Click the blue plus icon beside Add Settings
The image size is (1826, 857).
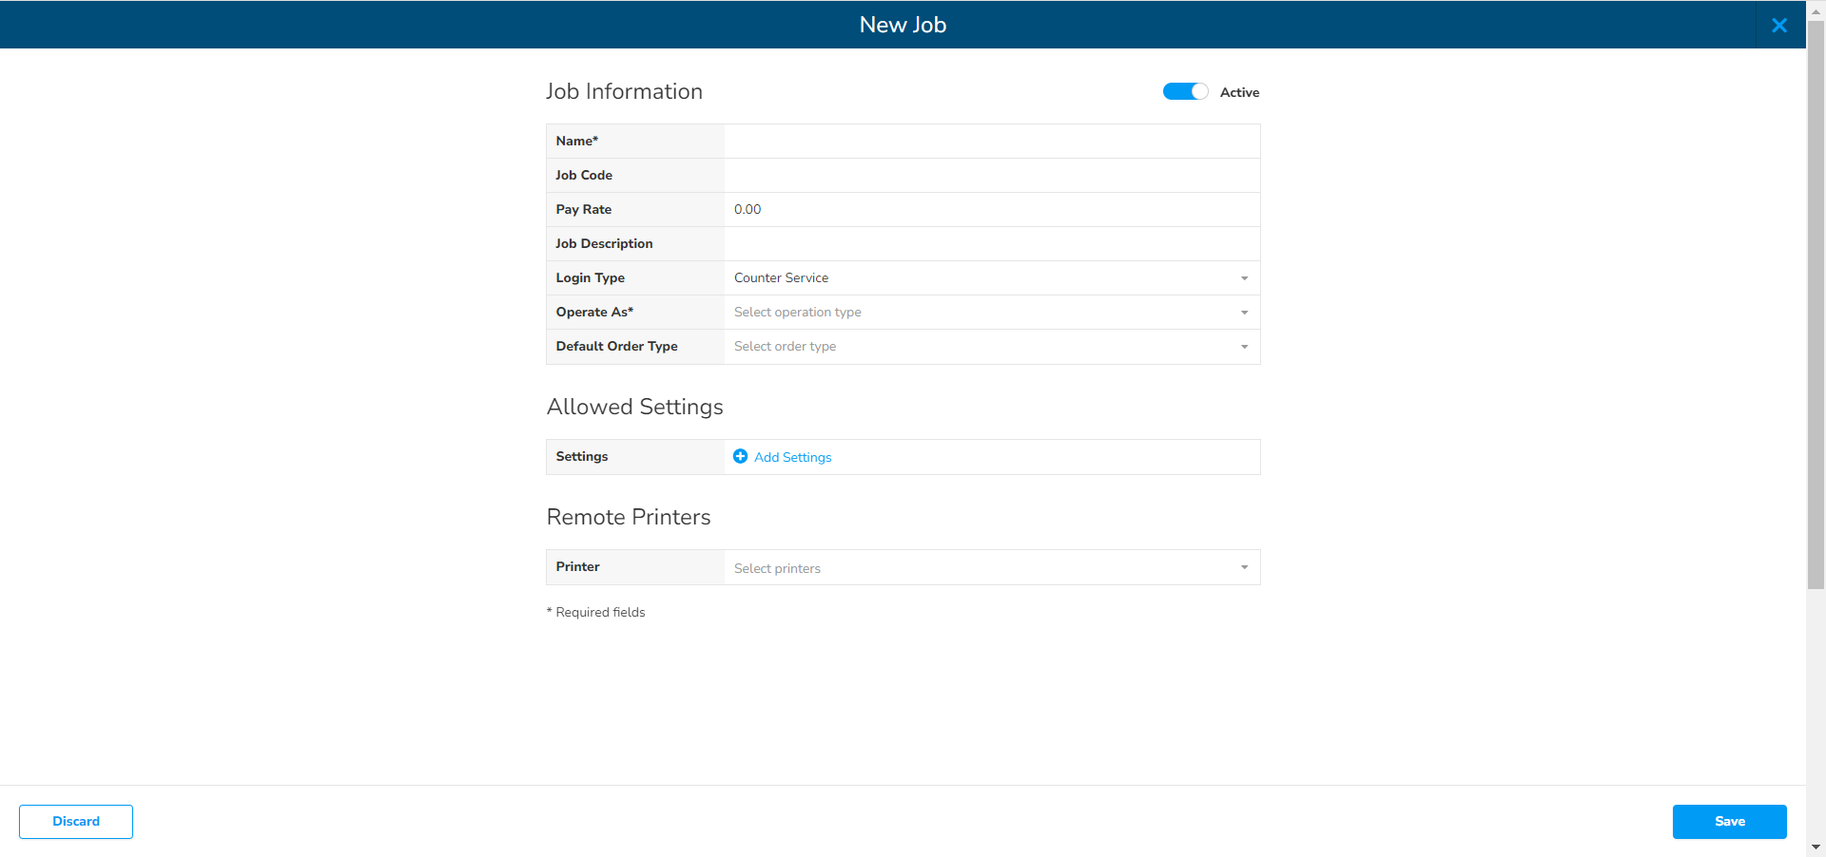tap(740, 457)
